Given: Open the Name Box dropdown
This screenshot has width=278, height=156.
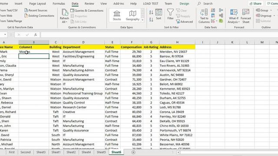Looking at the screenshot, I should [5, 35].
